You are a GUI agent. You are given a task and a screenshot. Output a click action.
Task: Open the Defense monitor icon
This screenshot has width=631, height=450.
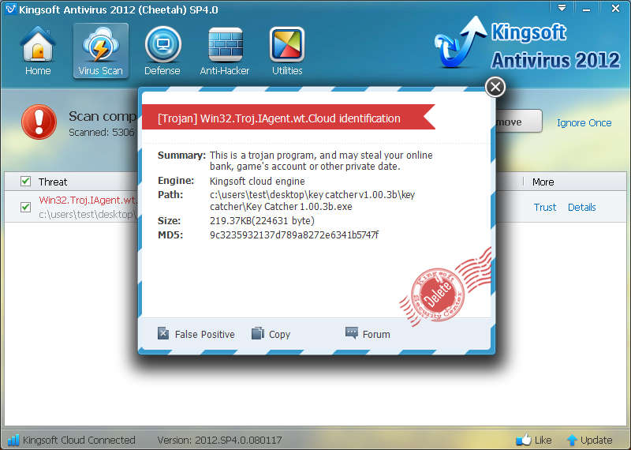pyautogui.click(x=162, y=44)
